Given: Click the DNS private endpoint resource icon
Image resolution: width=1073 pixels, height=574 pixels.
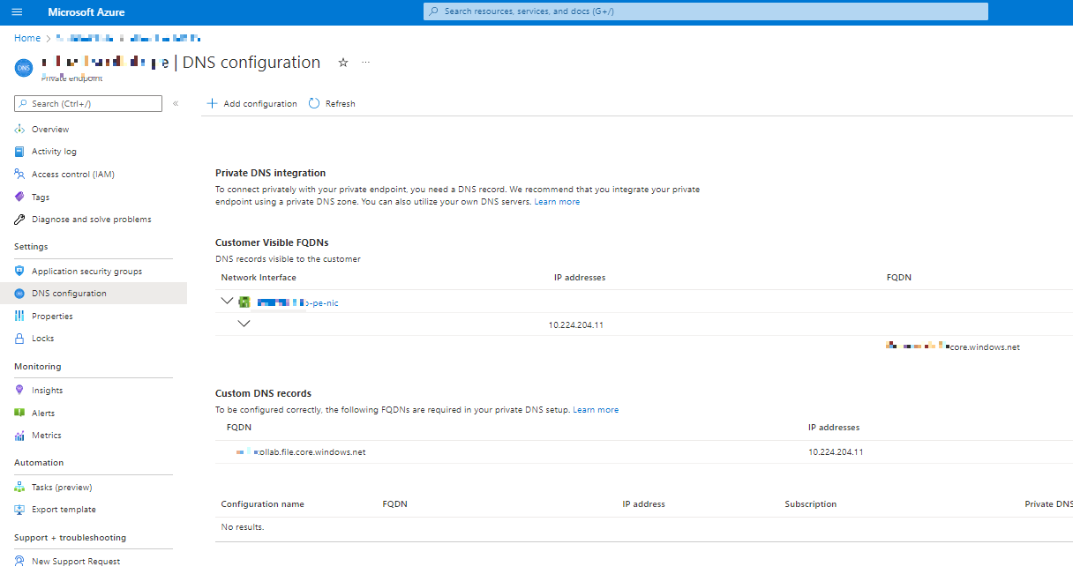Looking at the screenshot, I should click(x=23, y=69).
